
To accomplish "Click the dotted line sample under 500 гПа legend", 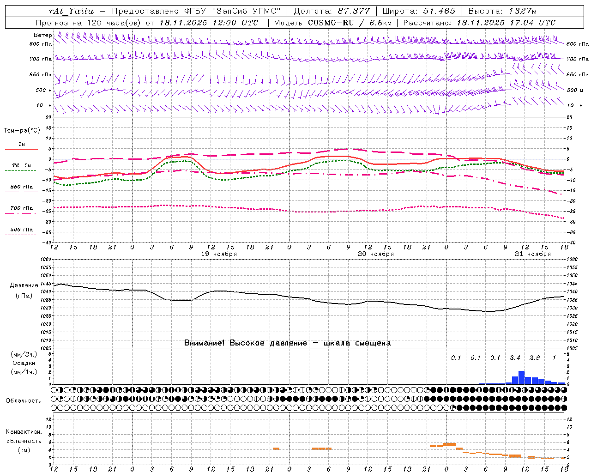I will pos(21,235).
